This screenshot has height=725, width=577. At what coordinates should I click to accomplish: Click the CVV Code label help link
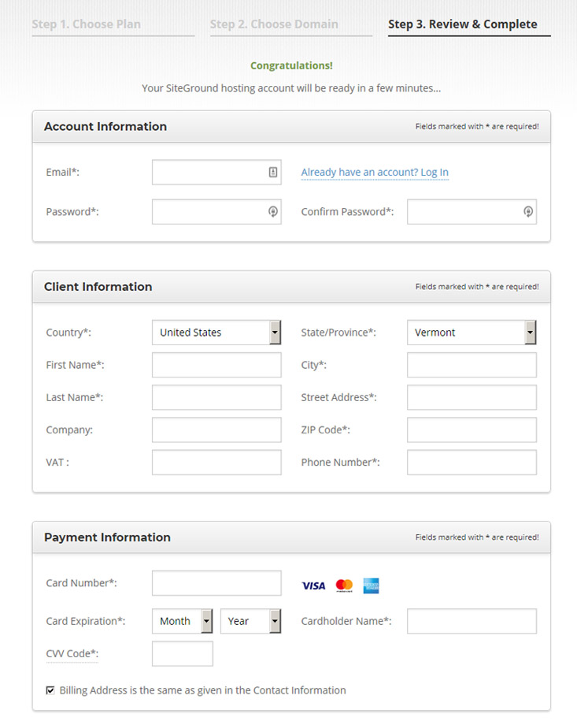click(x=72, y=654)
